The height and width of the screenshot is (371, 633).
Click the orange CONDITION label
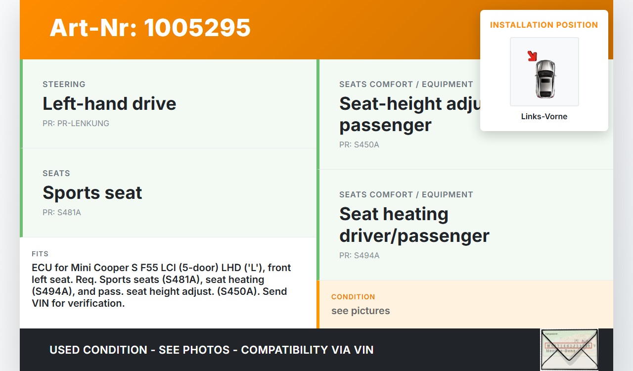pyautogui.click(x=353, y=297)
